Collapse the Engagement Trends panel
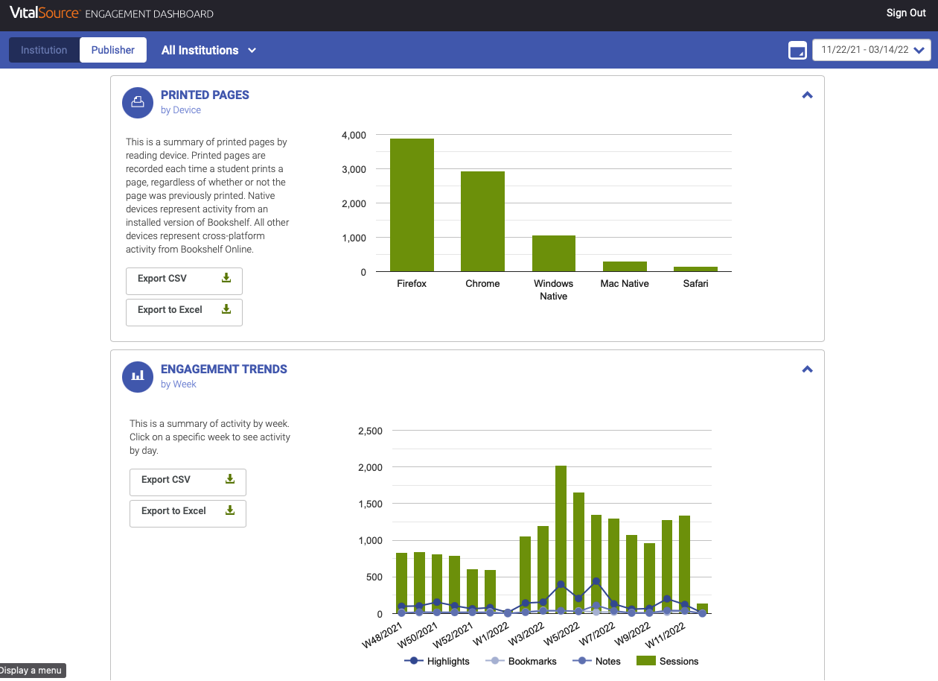This screenshot has width=938, height=681. pyautogui.click(x=807, y=370)
